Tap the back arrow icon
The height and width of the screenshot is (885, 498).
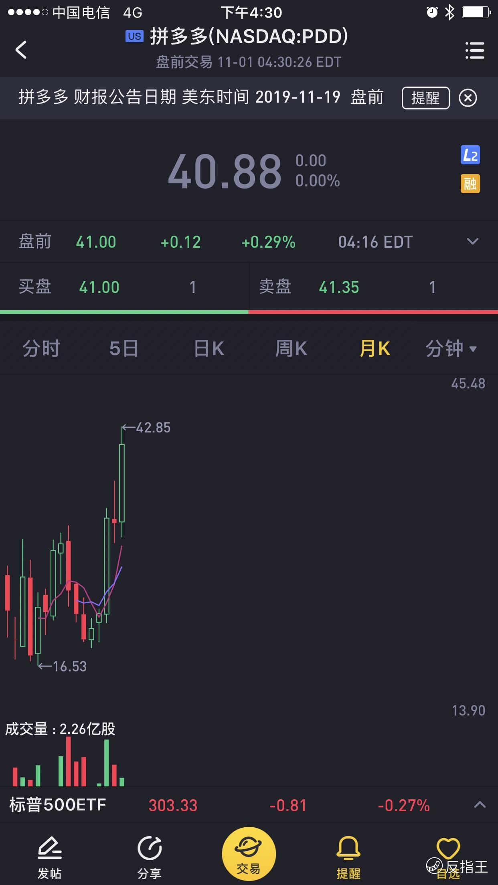click(21, 50)
